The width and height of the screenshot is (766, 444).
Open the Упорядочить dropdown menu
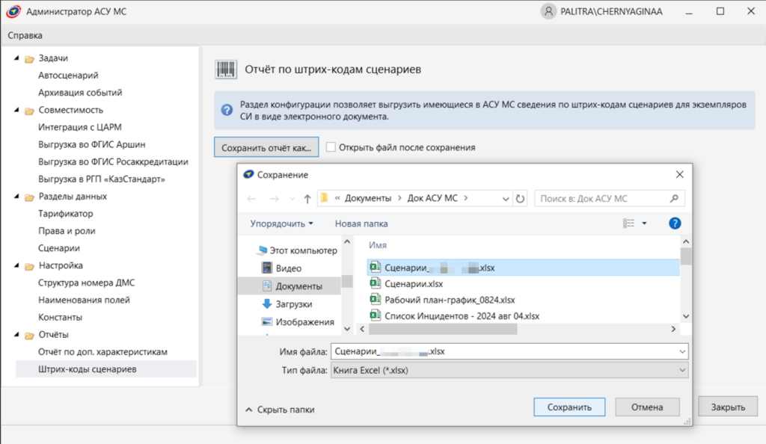pyautogui.click(x=281, y=223)
